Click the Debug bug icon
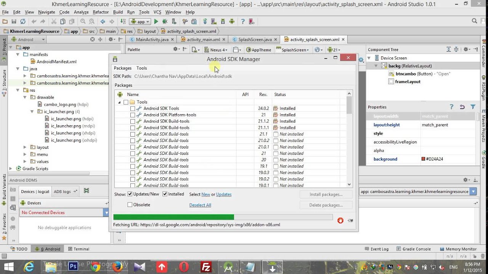The image size is (488, 274). (x=165, y=22)
